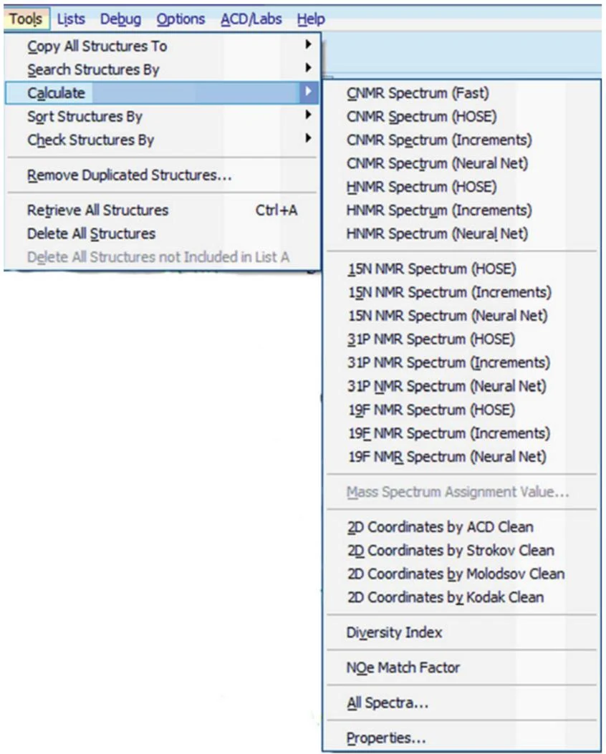Calculate 31P NMR Spectrum (Increments)
The image size is (606, 754).
(x=462, y=362)
